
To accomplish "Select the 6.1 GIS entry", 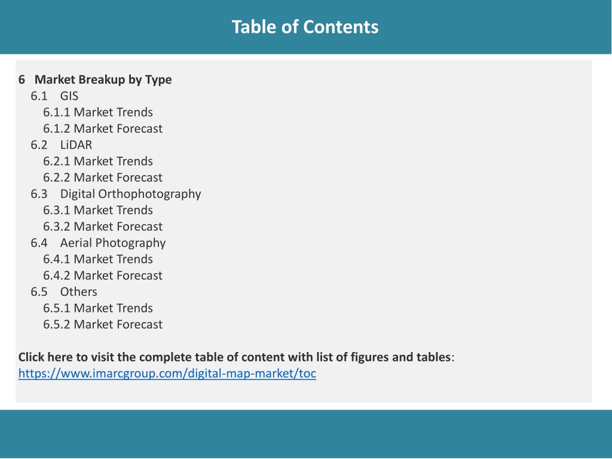I will coord(54,96).
